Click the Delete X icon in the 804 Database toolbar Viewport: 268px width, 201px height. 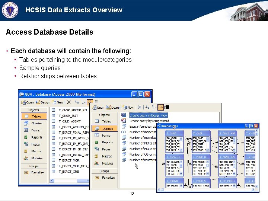tap(69, 102)
